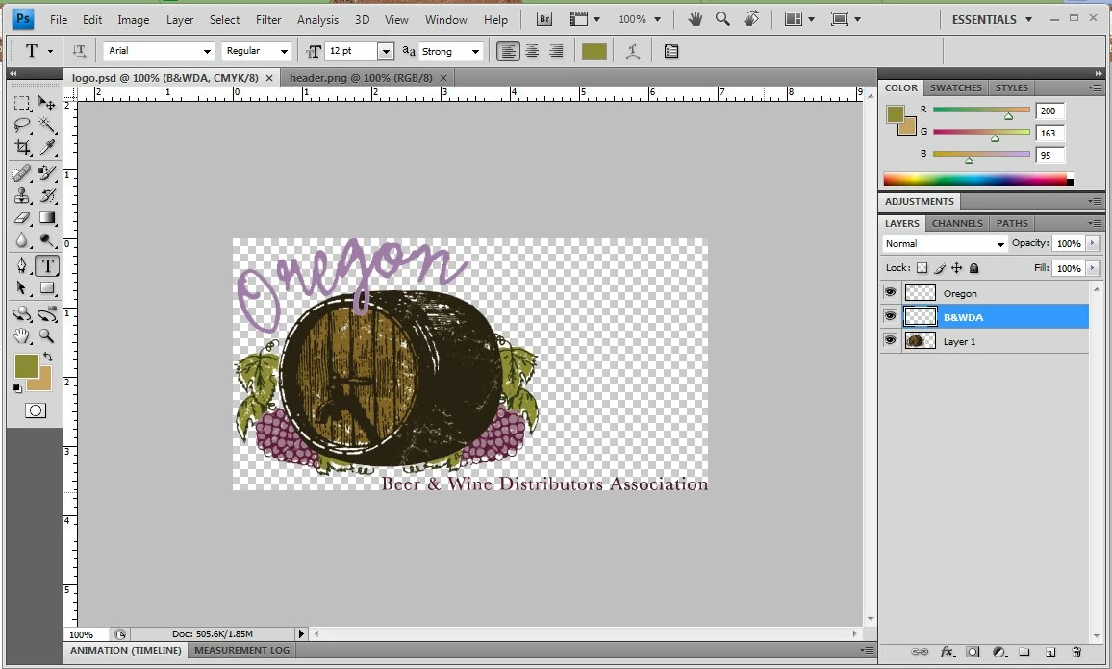Expand the Fill slider arrow

pyautogui.click(x=1093, y=268)
